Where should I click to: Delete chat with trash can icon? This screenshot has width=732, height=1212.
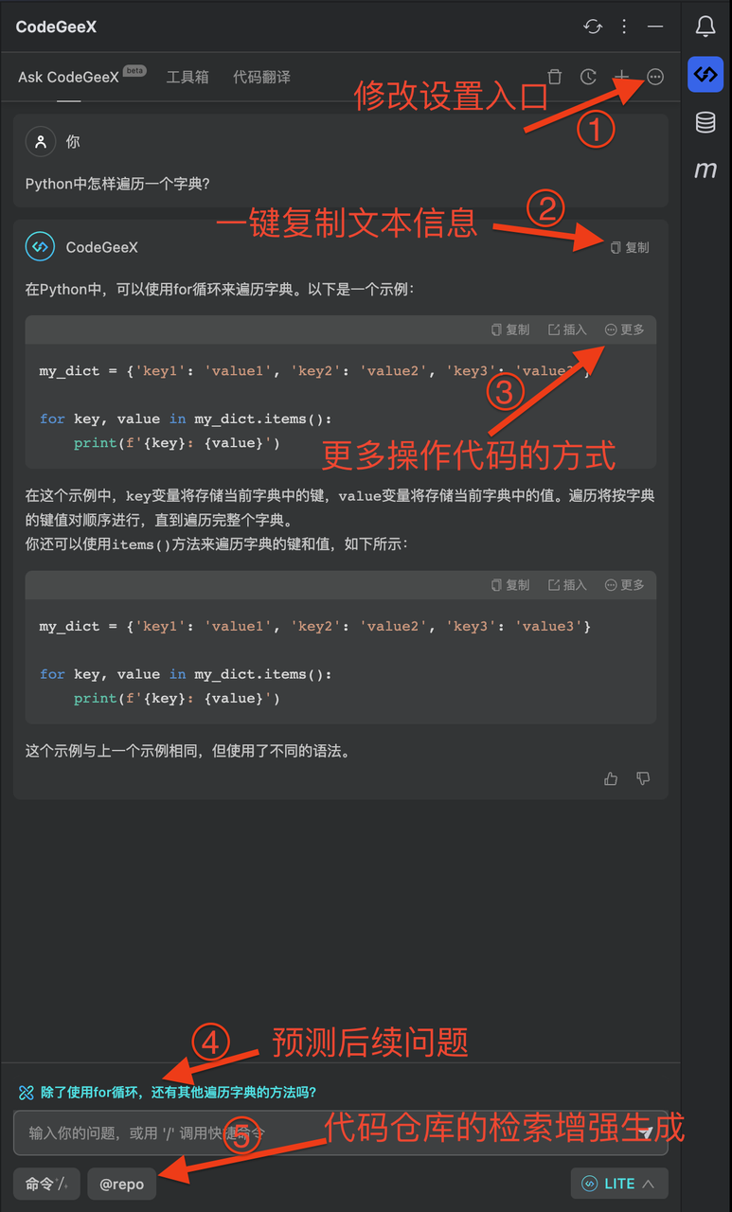coord(556,77)
